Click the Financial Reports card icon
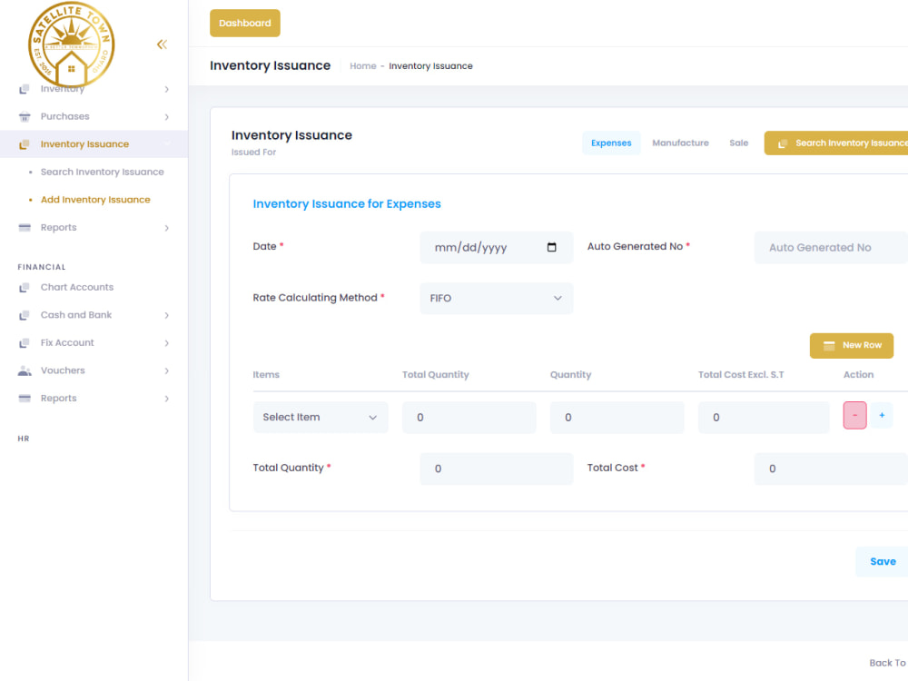The height and width of the screenshot is (681, 908). tap(25, 399)
